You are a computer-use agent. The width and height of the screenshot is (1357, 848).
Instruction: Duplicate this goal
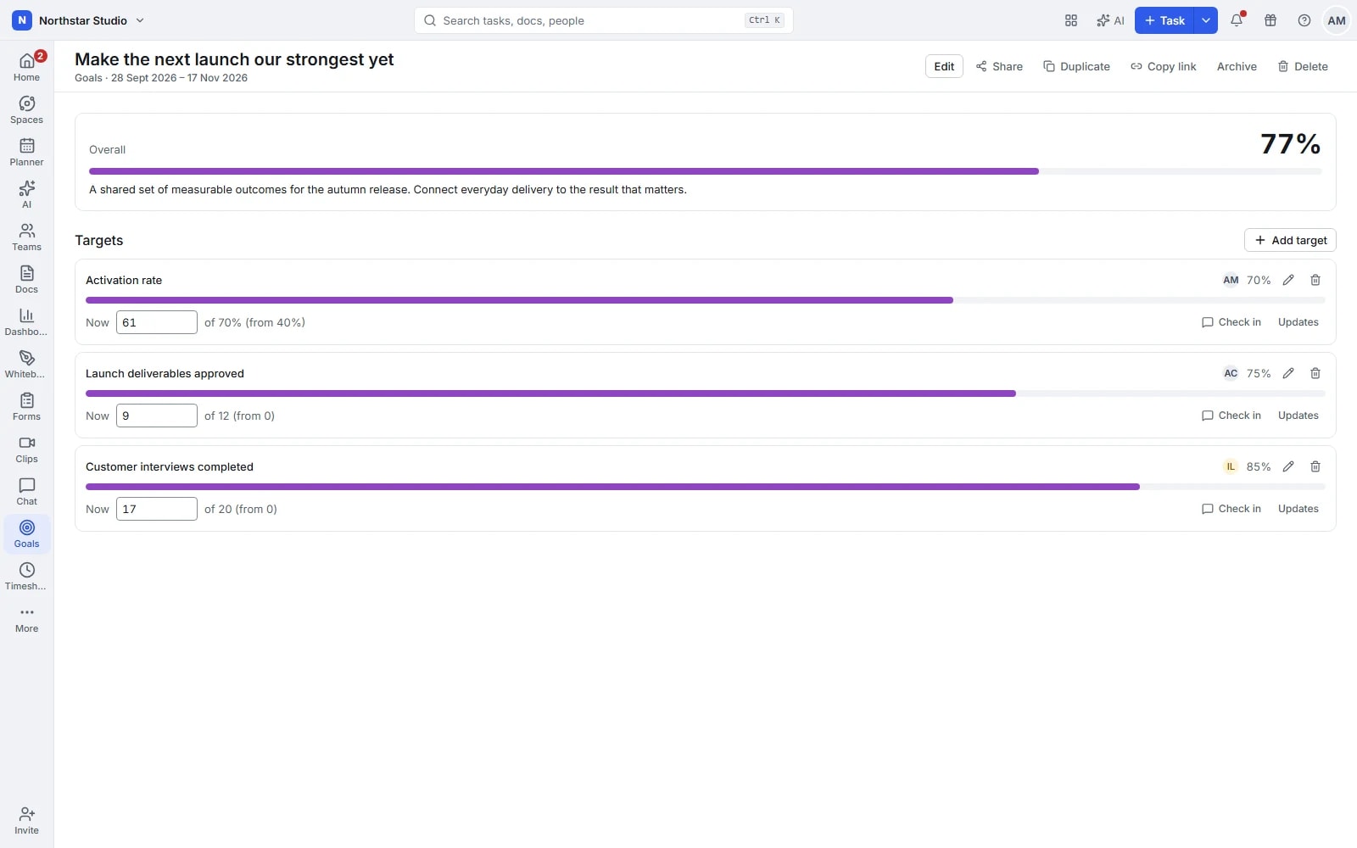1076,66
